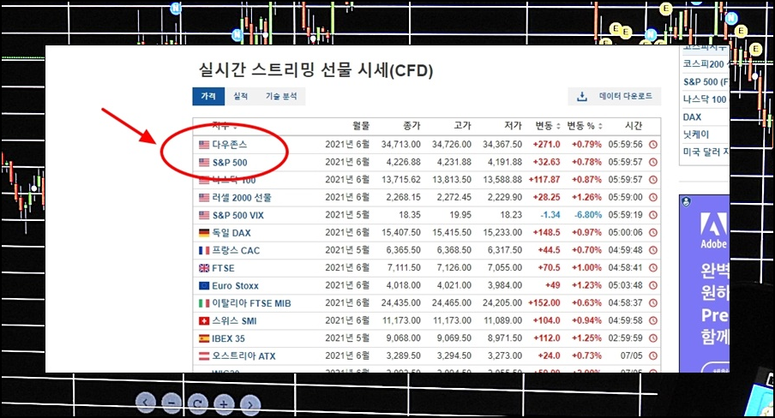
Task: Click the clock icon in the S&P 500 VIX row
Action: pyautogui.click(x=653, y=215)
